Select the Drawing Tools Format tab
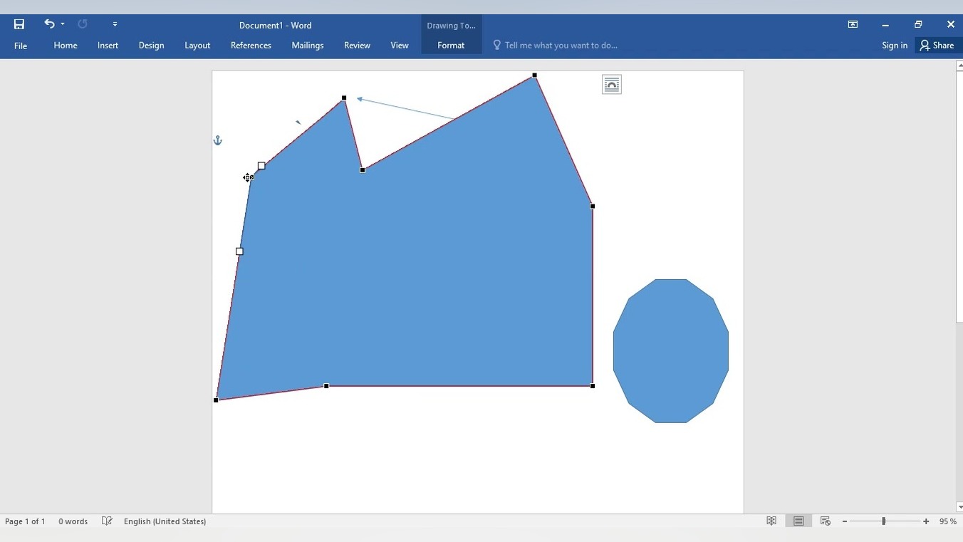 pyautogui.click(x=451, y=46)
